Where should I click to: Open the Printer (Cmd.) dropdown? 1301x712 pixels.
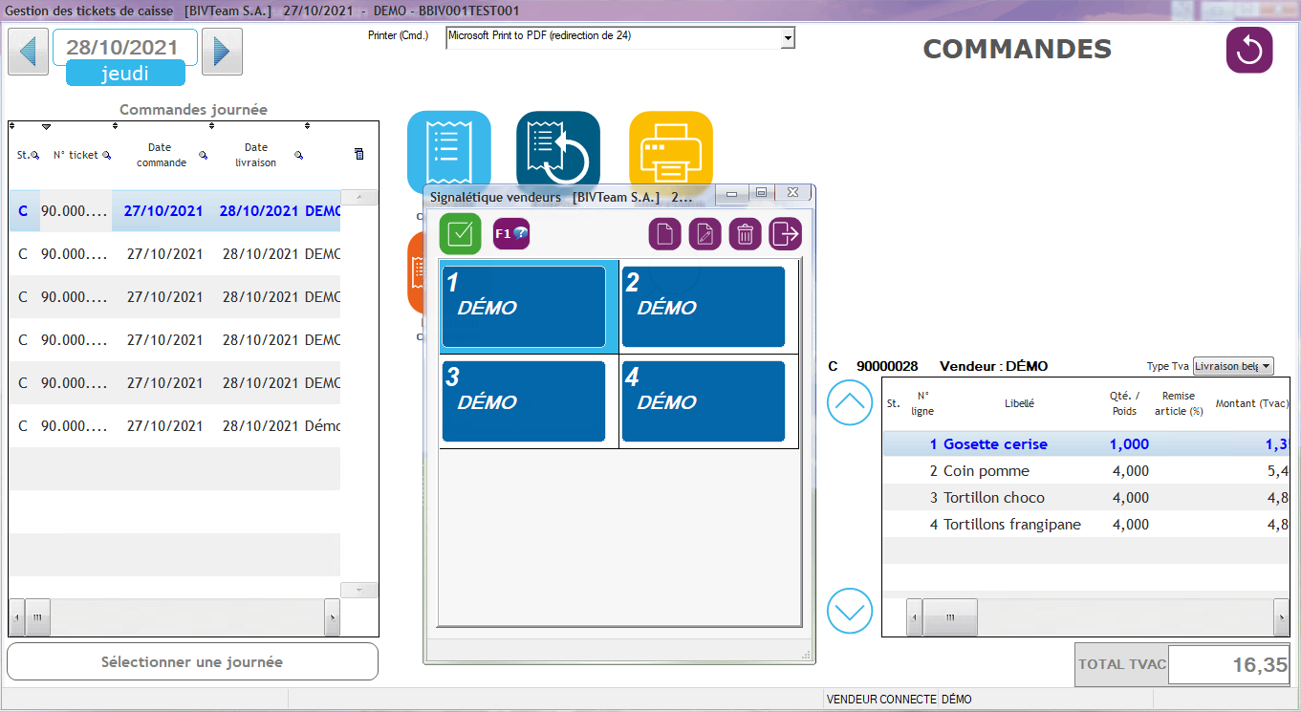click(x=788, y=38)
